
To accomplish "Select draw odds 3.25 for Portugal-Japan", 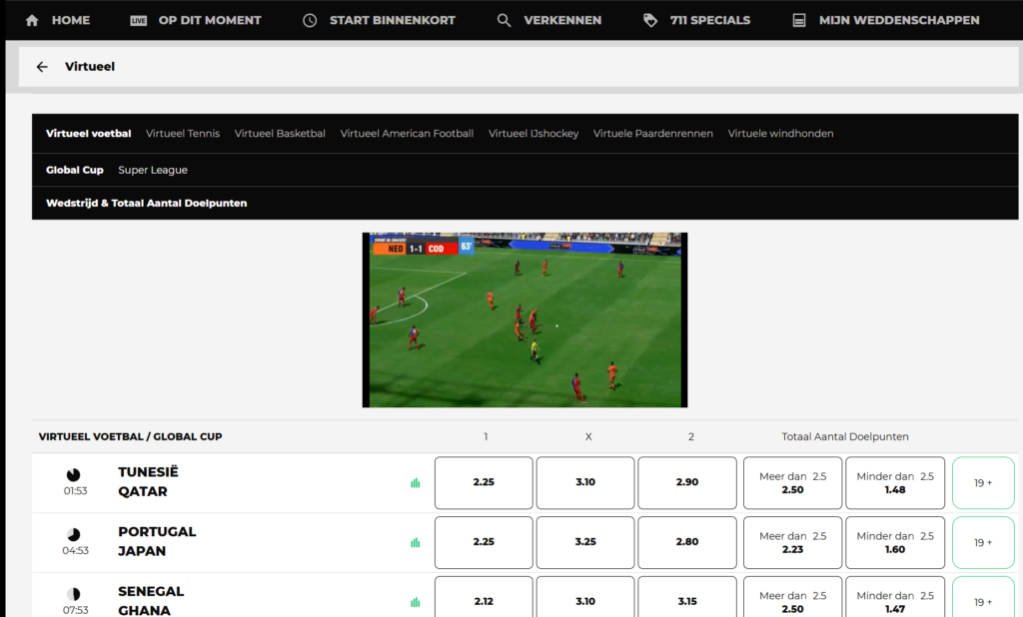I will tap(585, 543).
